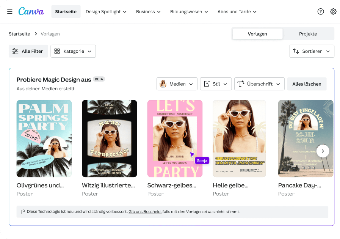The width and height of the screenshot is (340, 239).
Task: Switch to the Projekte tab
Action: [x=308, y=34]
